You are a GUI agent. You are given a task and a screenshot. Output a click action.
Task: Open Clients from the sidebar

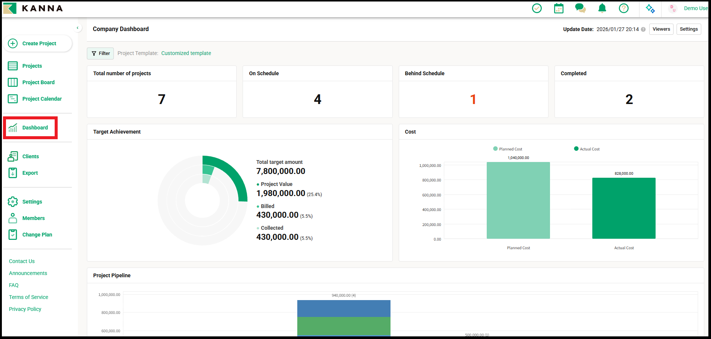point(30,156)
